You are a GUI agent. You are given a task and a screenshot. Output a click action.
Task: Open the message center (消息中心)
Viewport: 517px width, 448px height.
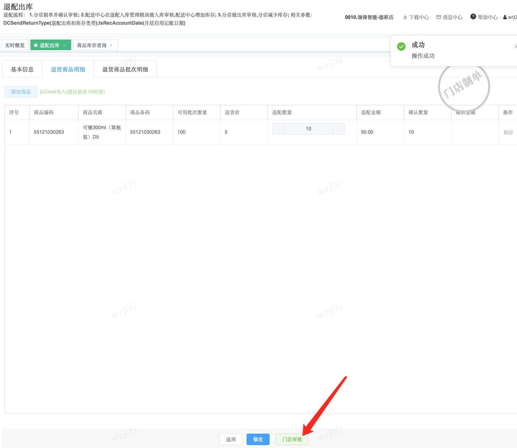point(449,17)
